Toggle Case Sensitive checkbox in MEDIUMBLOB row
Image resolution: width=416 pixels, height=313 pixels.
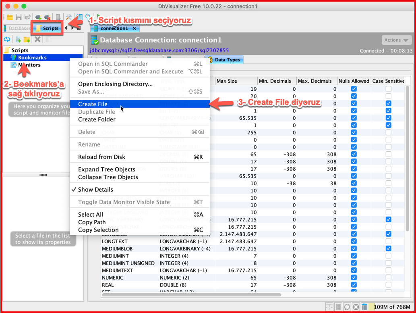click(x=388, y=248)
